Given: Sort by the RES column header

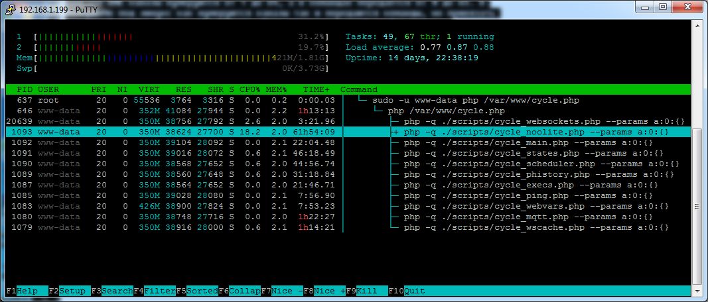Looking at the screenshot, I should (184, 89).
